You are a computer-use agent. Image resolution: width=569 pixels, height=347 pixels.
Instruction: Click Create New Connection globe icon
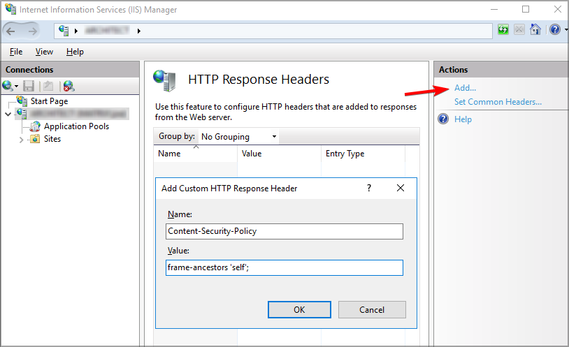point(7,86)
